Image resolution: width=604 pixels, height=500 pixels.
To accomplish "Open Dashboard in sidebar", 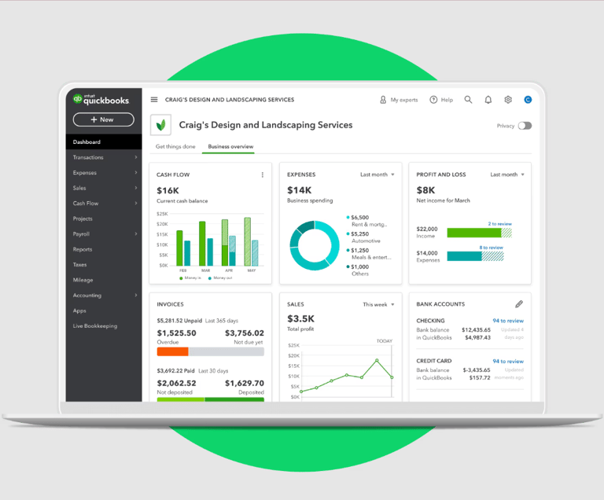I will [x=104, y=142].
